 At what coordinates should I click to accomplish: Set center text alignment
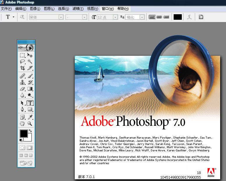tap(159, 17)
